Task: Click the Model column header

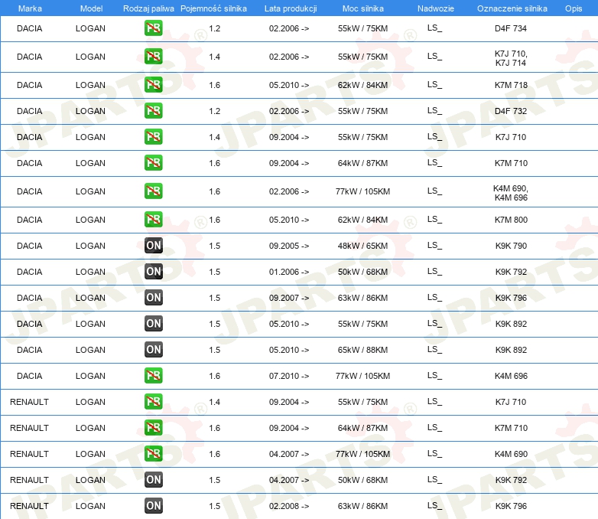Action: coord(91,8)
